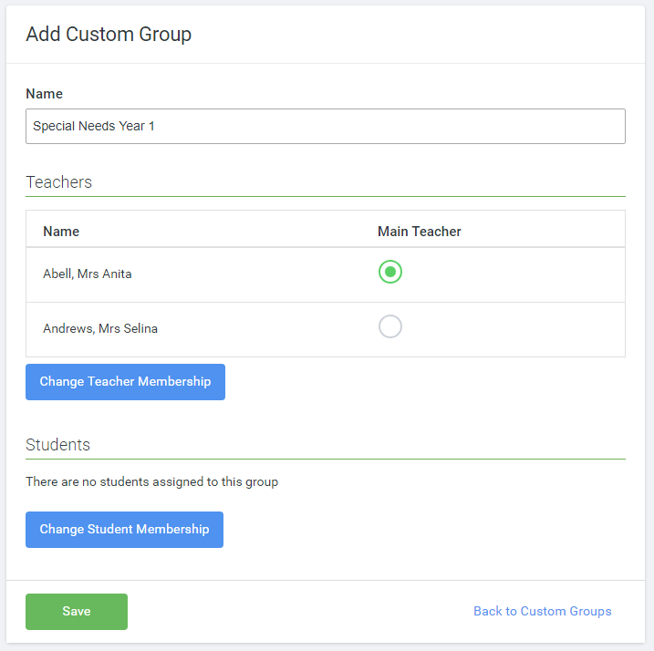Click the empty circle in Andrews' row
654x651 pixels.
390,326
